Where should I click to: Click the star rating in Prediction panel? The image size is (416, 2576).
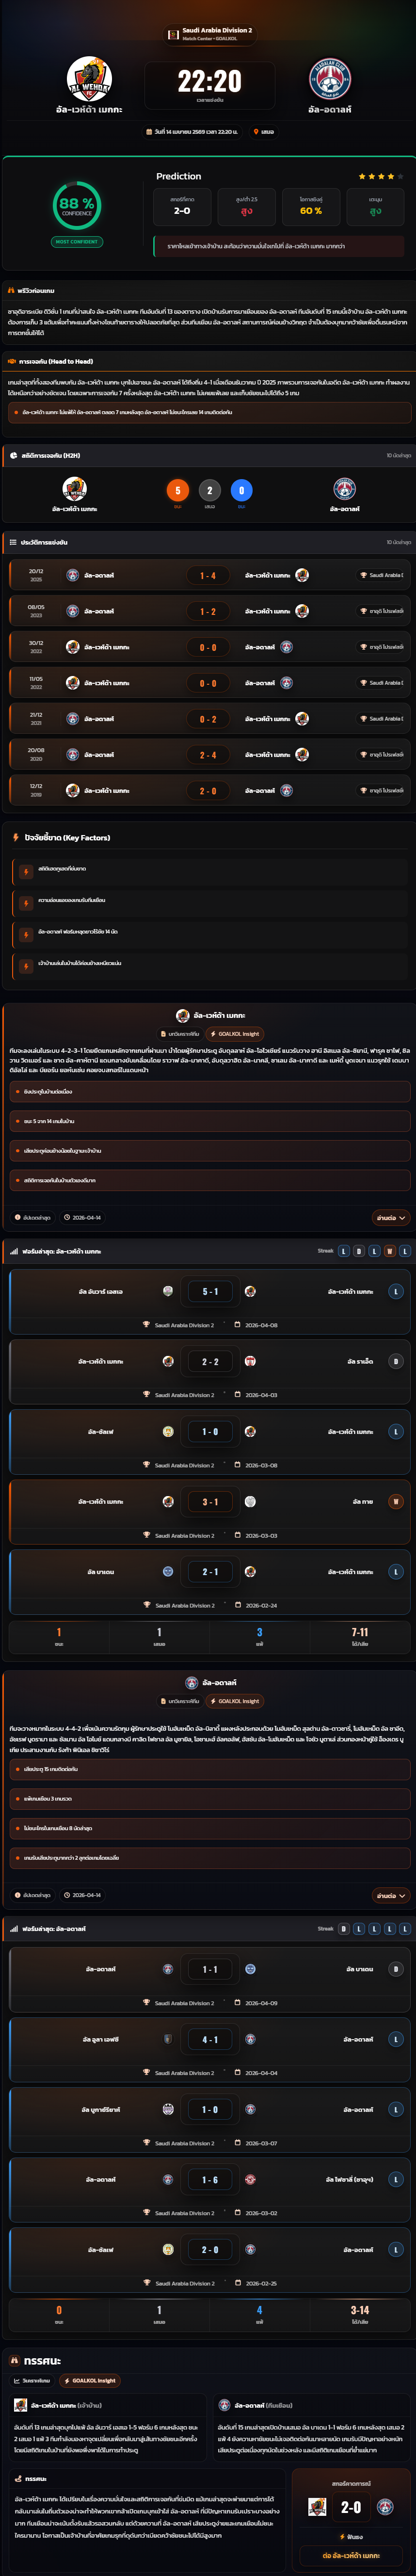pos(380,176)
